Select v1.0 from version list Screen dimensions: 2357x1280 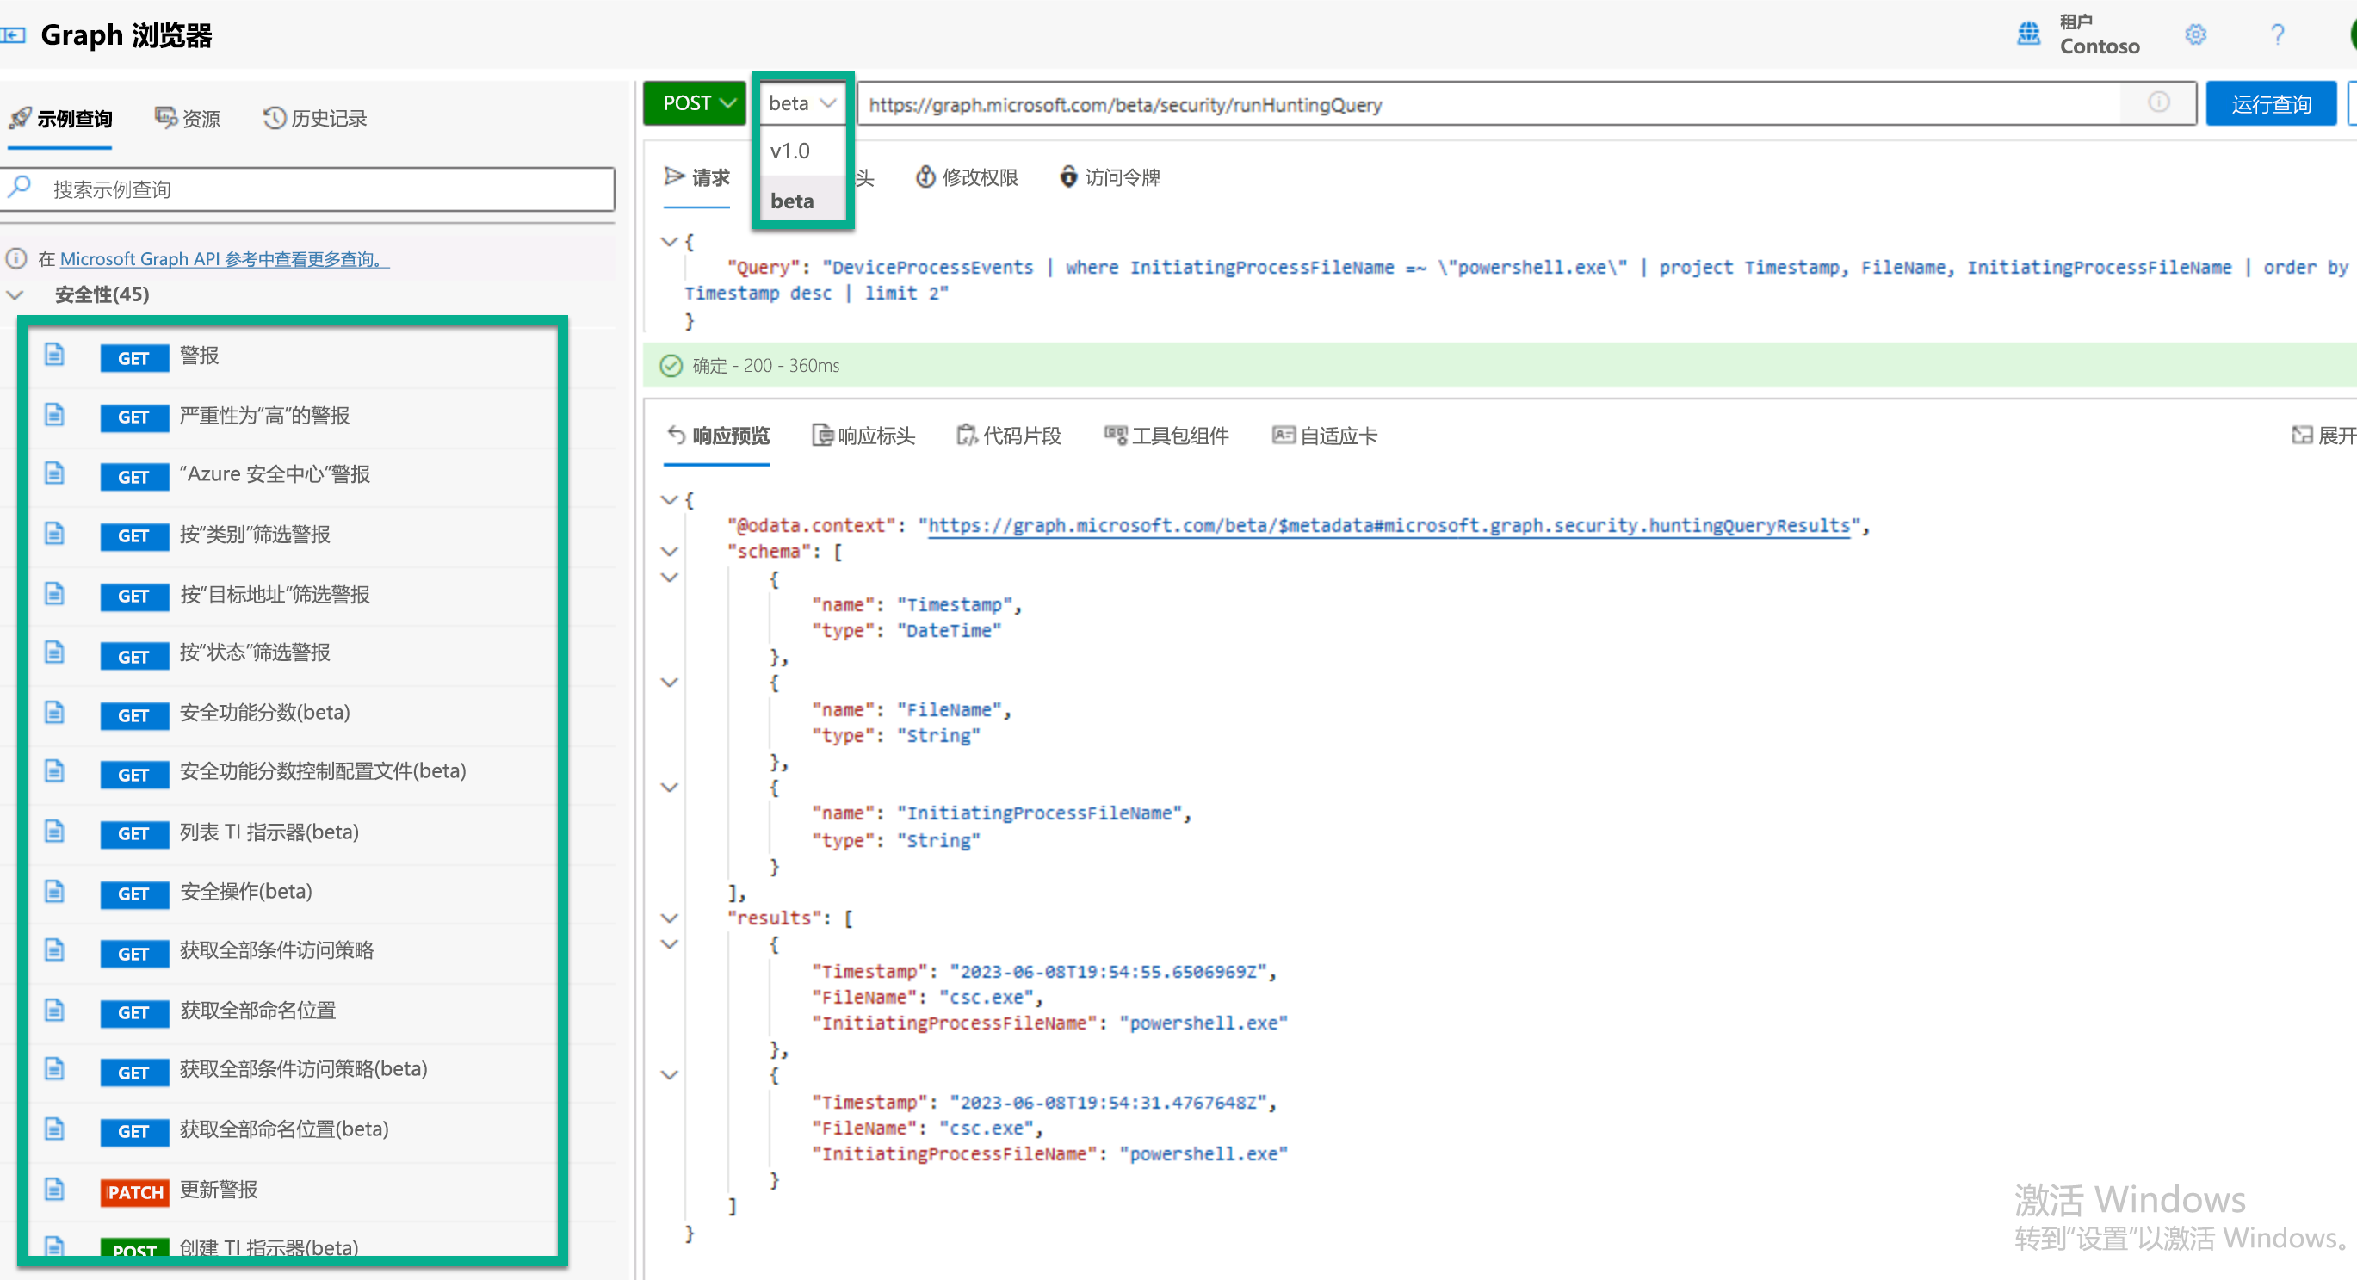790,151
